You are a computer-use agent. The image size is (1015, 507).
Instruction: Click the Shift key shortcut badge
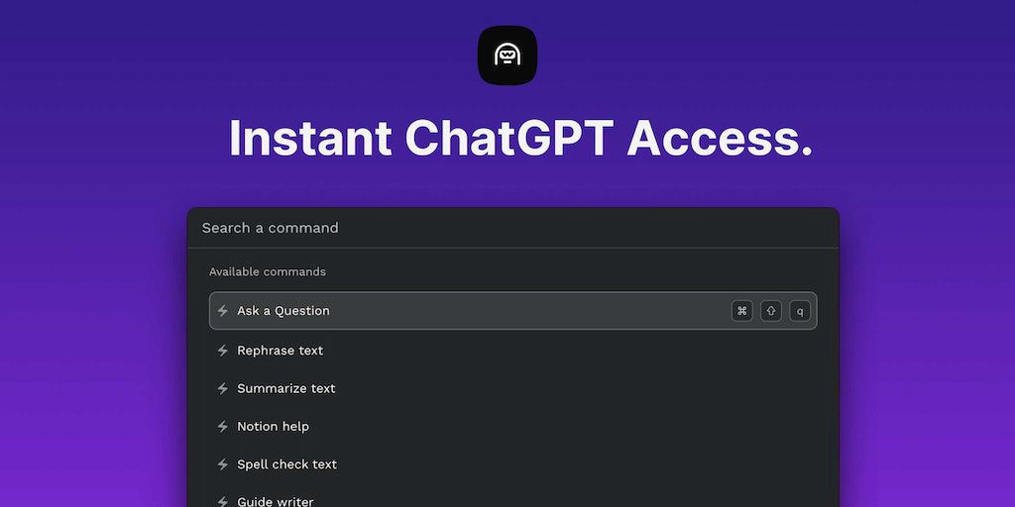click(771, 311)
